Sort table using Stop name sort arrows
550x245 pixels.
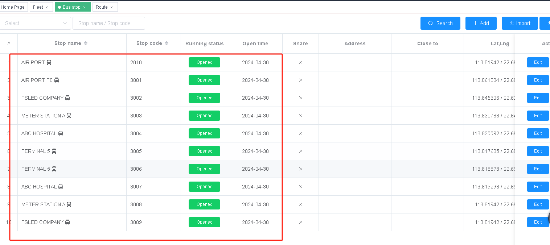click(86, 43)
